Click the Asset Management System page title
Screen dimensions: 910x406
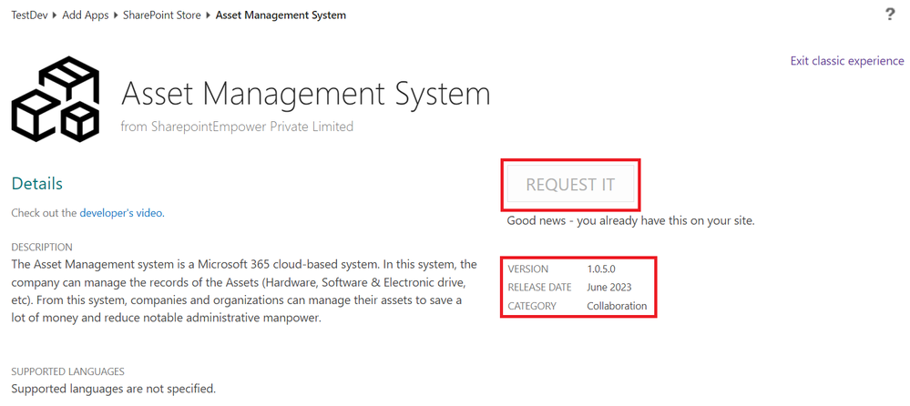point(305,94)
